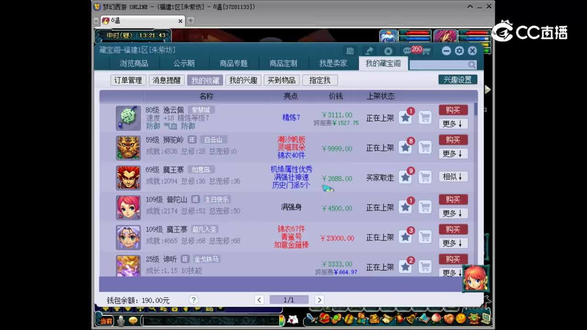The image size is (587, 330).
Task: Click the wallet help question mark icon
Action: pos(194,300)
